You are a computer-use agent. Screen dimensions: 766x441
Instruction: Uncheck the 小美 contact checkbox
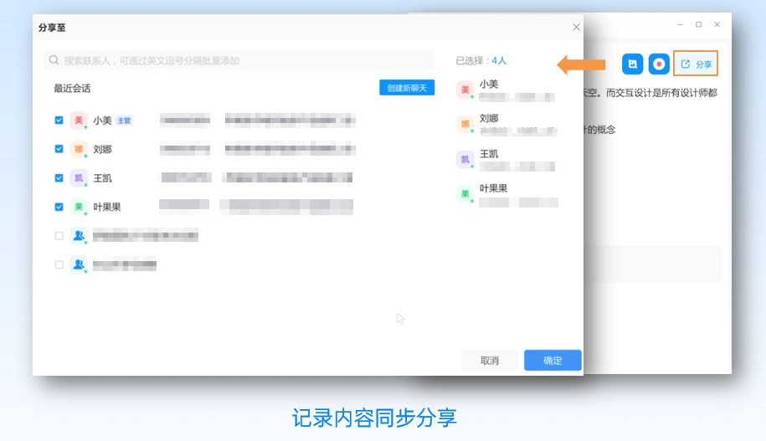pyautogui.click(x=59, y=121)
